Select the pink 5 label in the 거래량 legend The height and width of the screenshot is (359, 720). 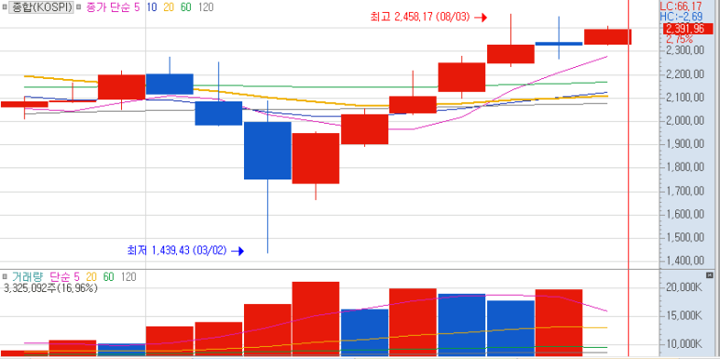[76, 276]
